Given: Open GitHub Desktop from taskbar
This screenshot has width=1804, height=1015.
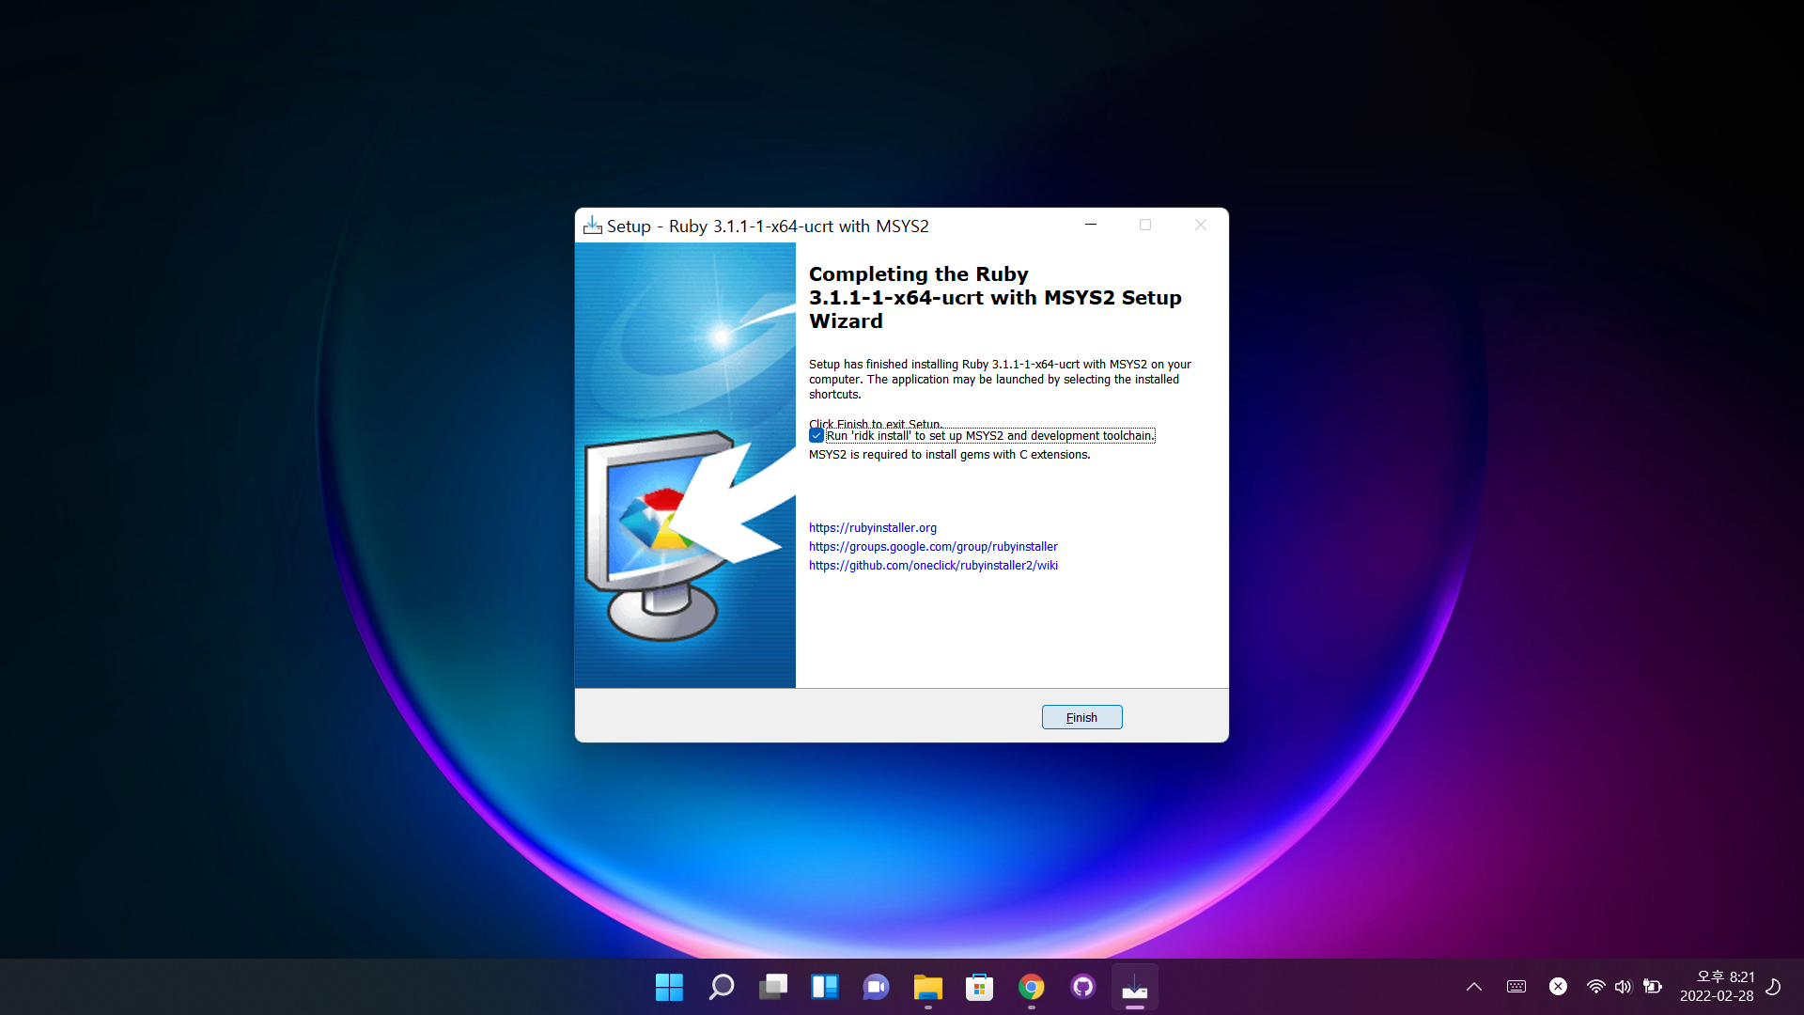Looking at the screenshot, I should (x=1082, y=987).
